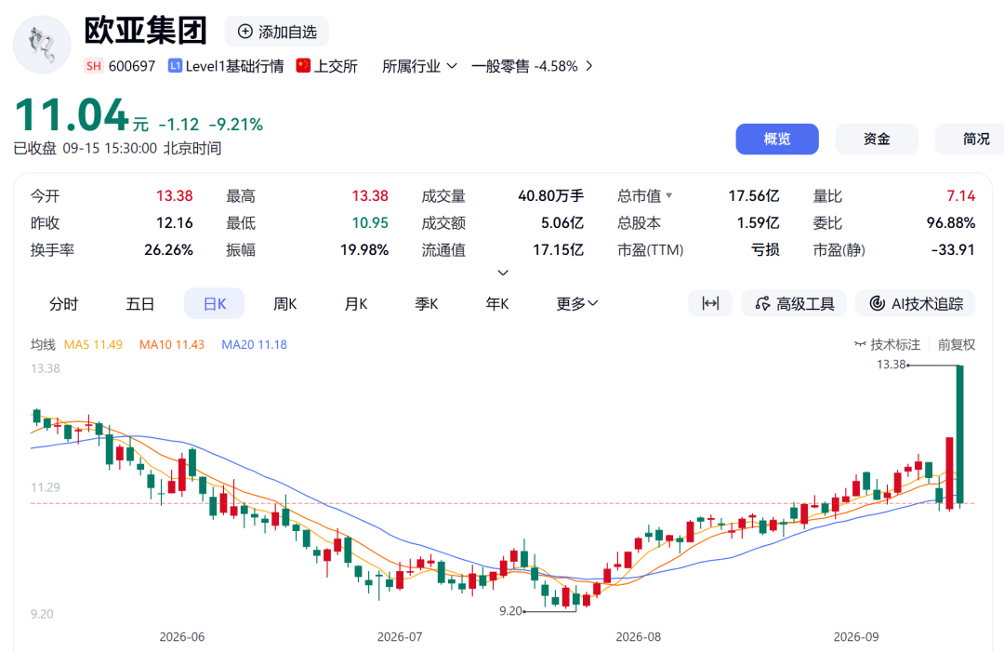Click the 13.38 high marker on chart
The width and height of the screenshot is (1004, 652).
pos(892,365)
